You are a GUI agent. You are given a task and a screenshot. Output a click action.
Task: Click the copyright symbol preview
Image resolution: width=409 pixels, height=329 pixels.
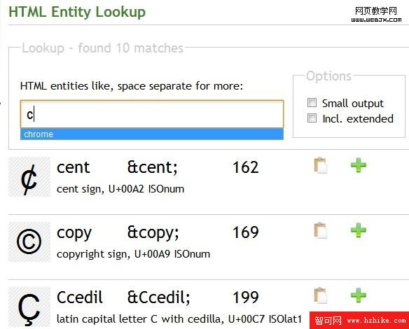tap(29, 241)
